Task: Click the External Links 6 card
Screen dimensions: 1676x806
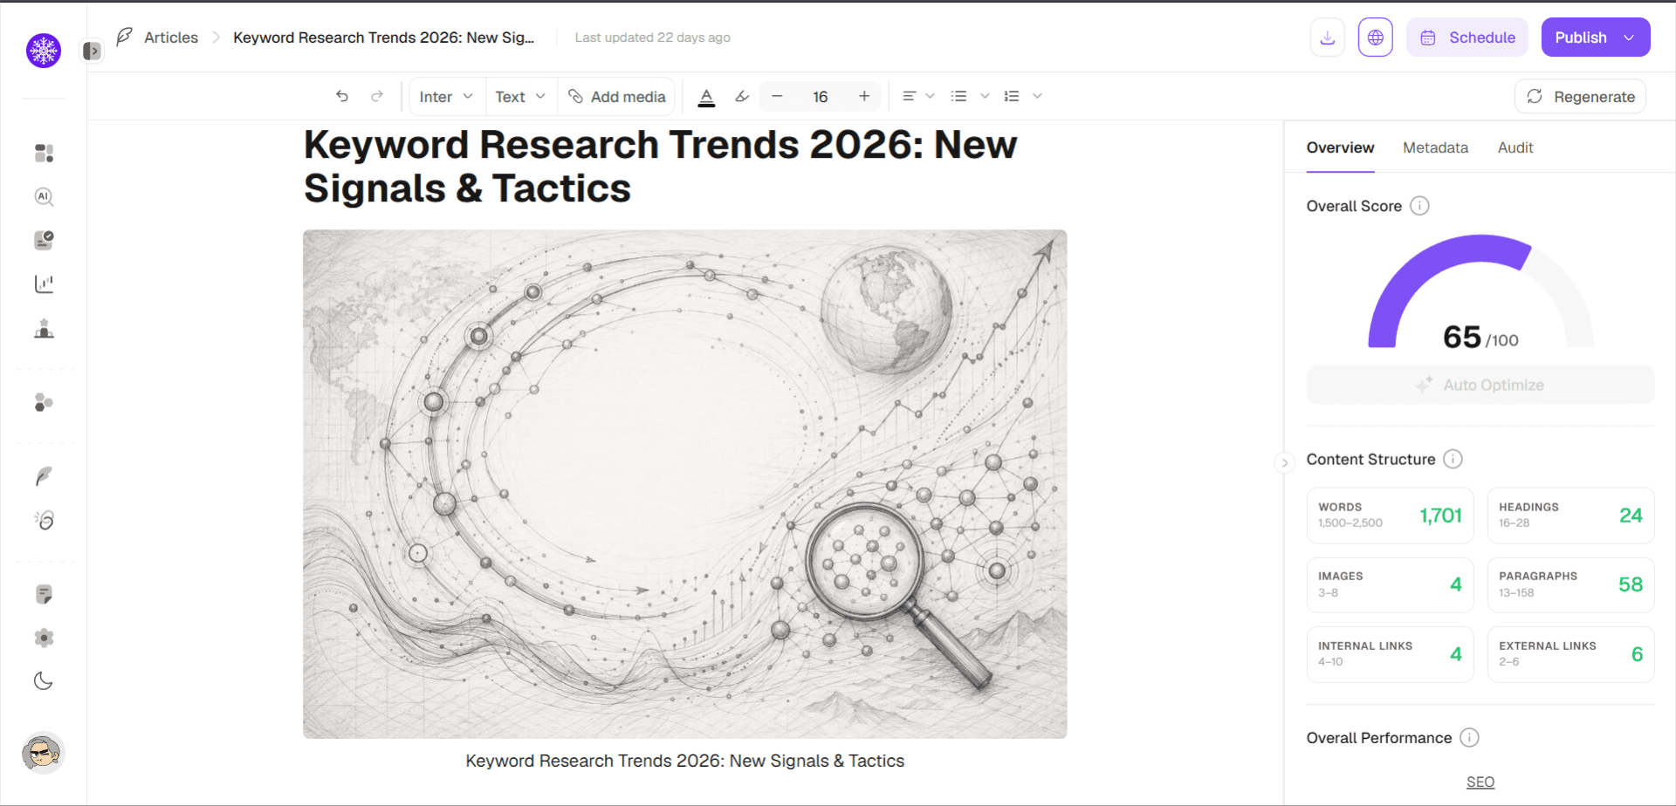Action: [1570, 654]
